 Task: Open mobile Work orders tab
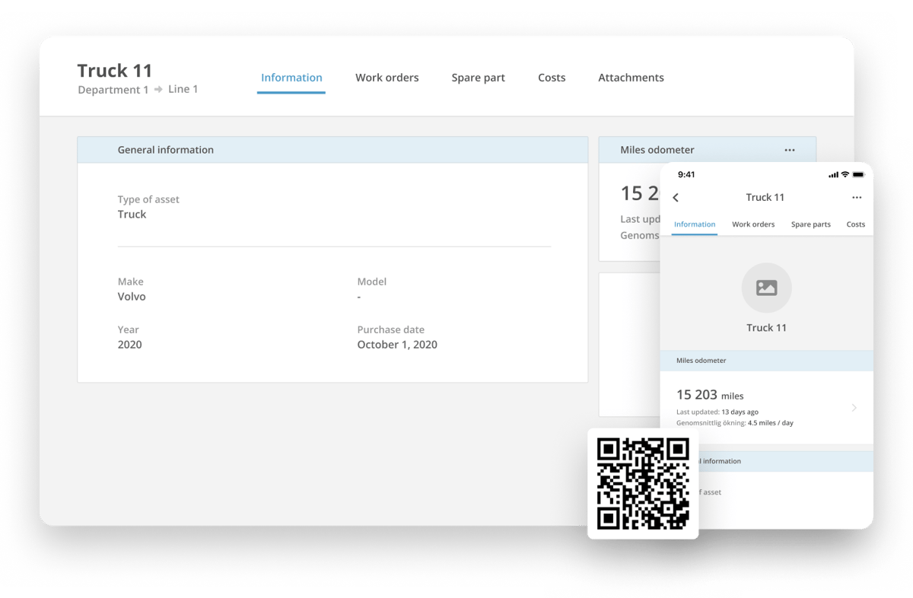(x=753, y=224)
